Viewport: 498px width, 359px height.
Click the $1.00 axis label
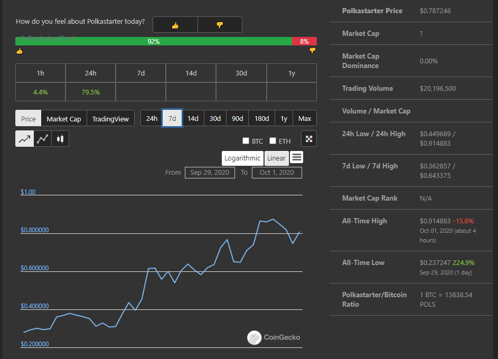click(28, 192)
